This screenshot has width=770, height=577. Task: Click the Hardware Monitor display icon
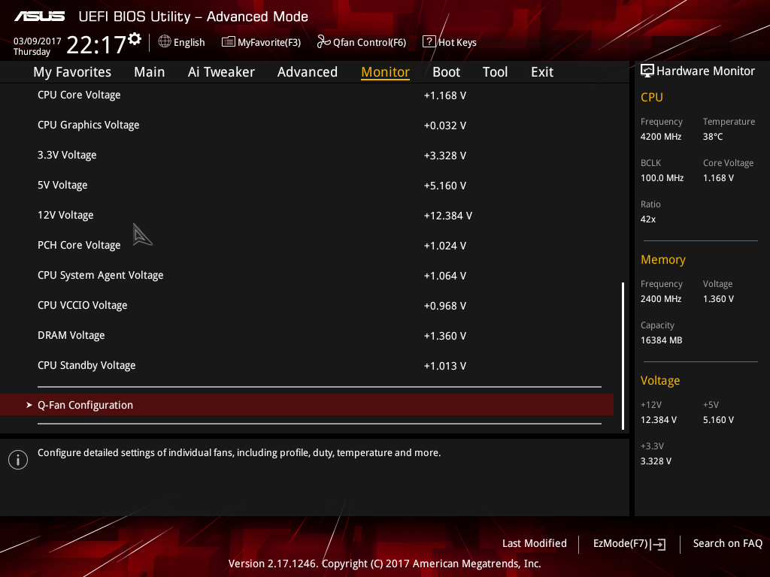tap(647, 71)
